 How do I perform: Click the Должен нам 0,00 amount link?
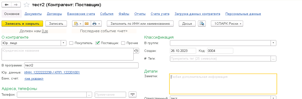click(45, 31)
